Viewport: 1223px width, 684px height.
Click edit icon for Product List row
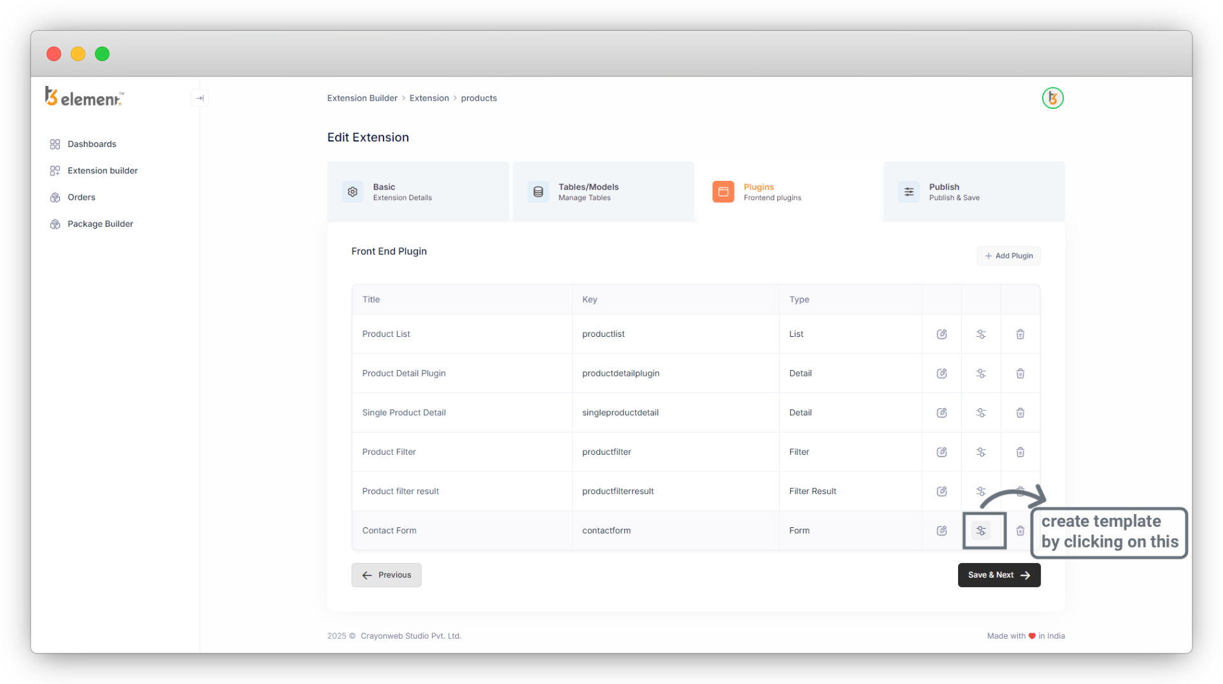(x=941, y=334)
